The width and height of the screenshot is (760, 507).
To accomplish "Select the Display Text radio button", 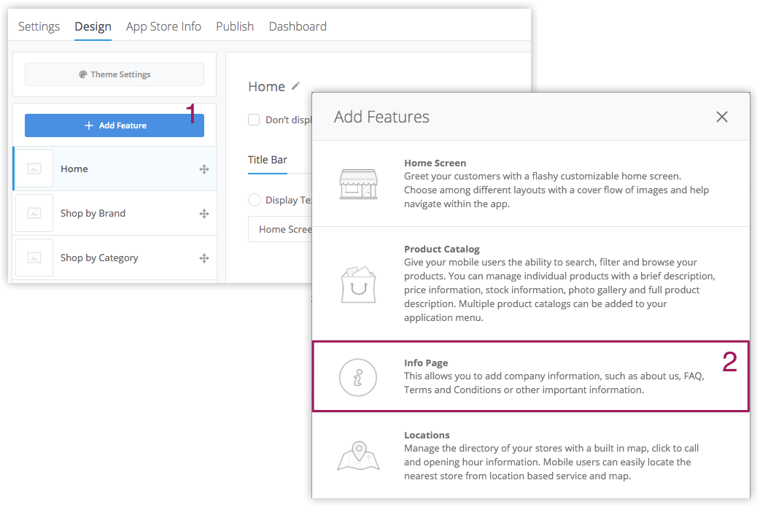I will coord(256,200).
